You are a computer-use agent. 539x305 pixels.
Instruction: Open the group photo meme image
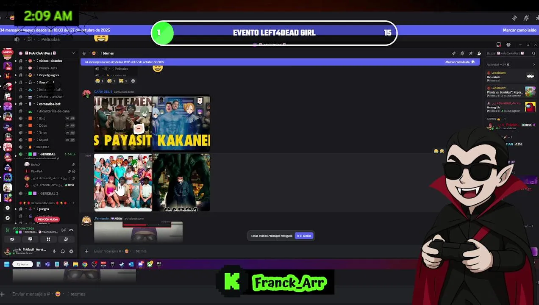(x=123, y=183)
